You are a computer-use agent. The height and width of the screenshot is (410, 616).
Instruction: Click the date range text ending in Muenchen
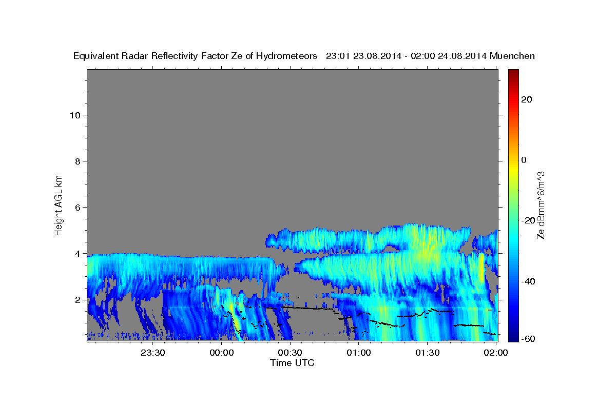point(430,56)
